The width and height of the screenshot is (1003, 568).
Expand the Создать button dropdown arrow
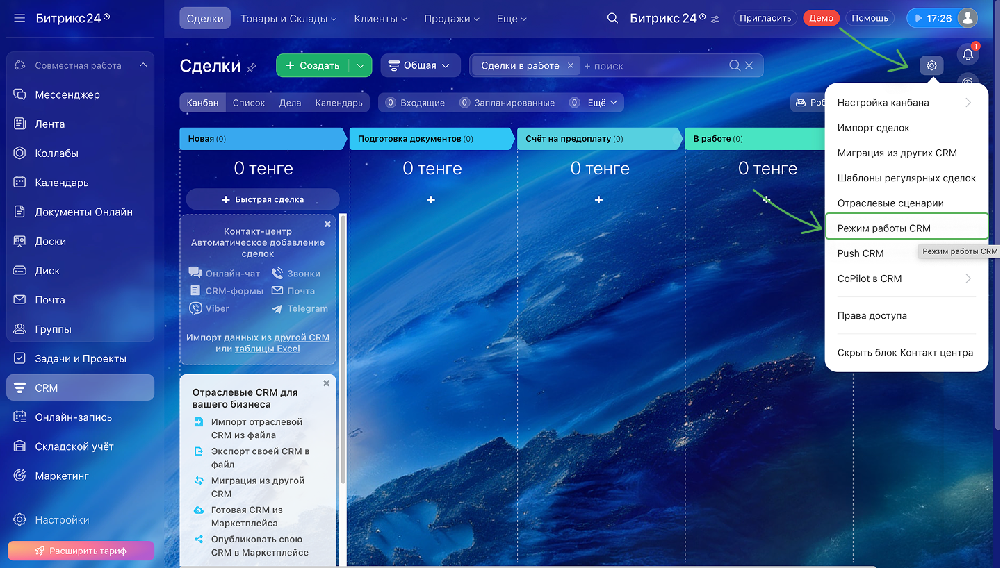[x=360, y=66]
